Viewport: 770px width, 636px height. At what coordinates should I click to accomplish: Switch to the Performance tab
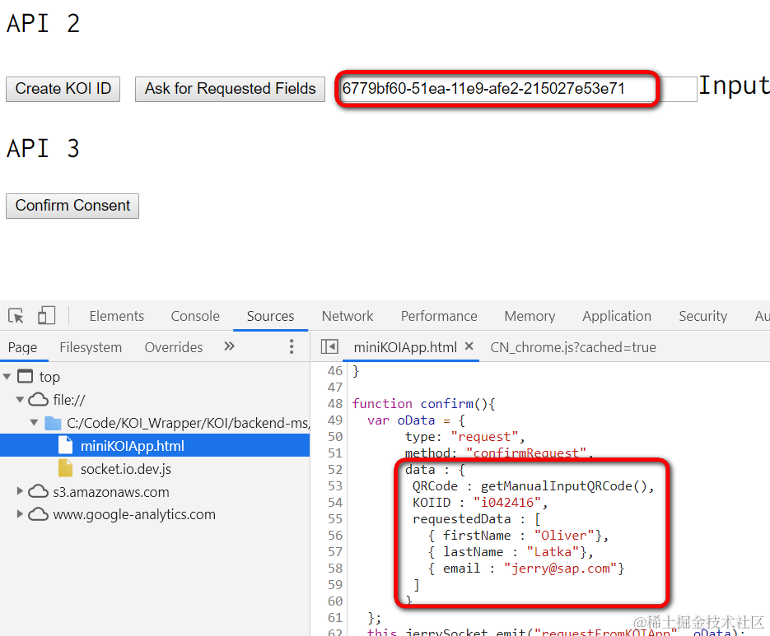[x=439, y=316]
